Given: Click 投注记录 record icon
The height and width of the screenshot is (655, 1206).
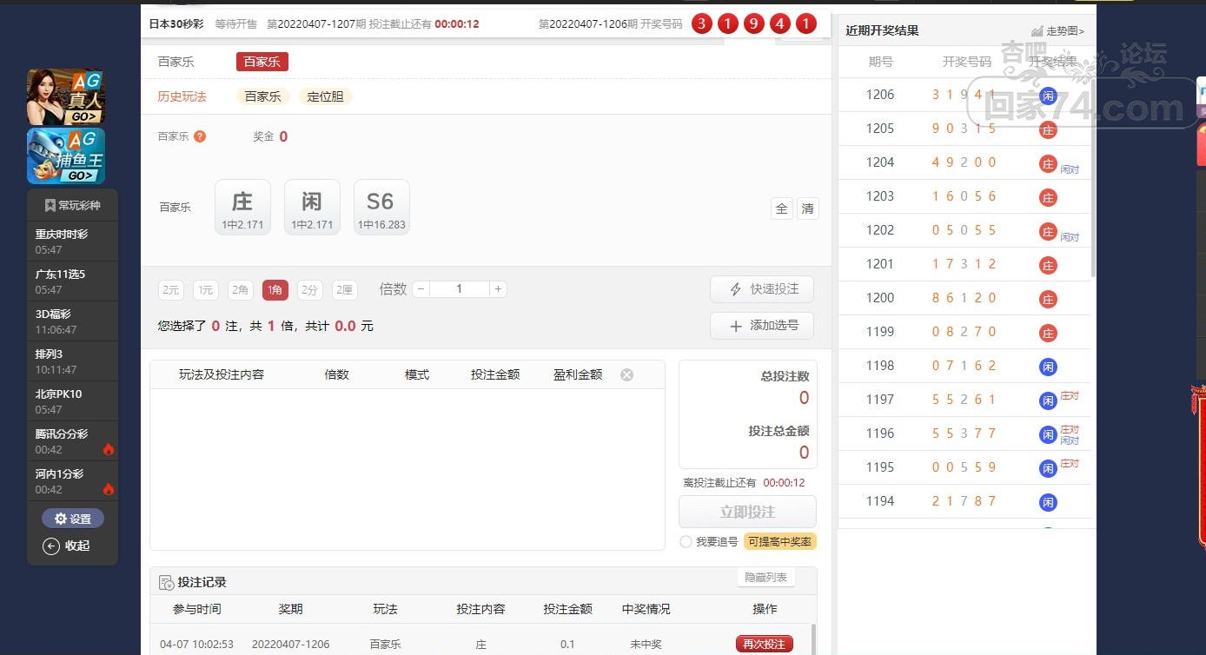Looking at the screenshot, I should coord(166,582).
